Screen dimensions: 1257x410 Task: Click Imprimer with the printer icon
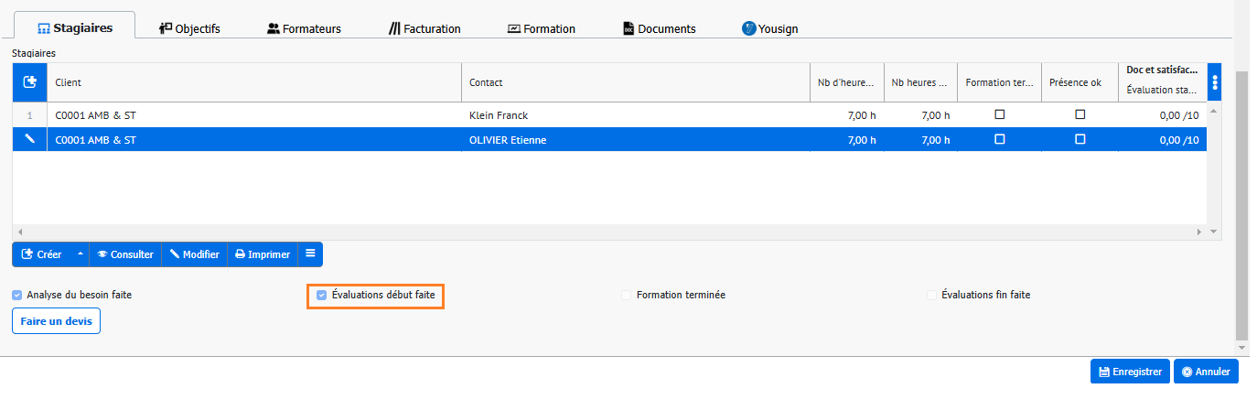263,254
